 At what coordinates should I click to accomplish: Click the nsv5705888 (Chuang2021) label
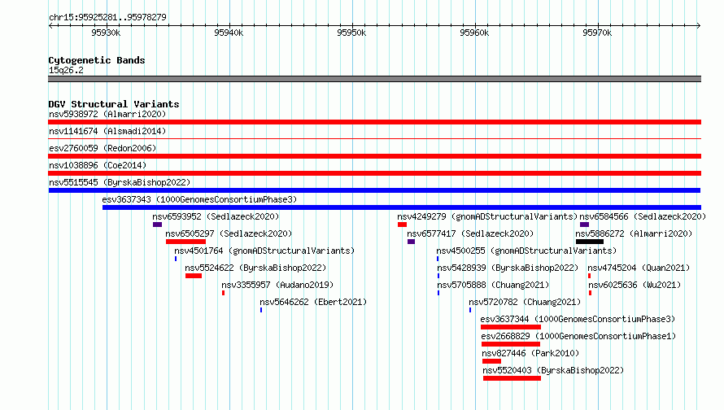493,285
